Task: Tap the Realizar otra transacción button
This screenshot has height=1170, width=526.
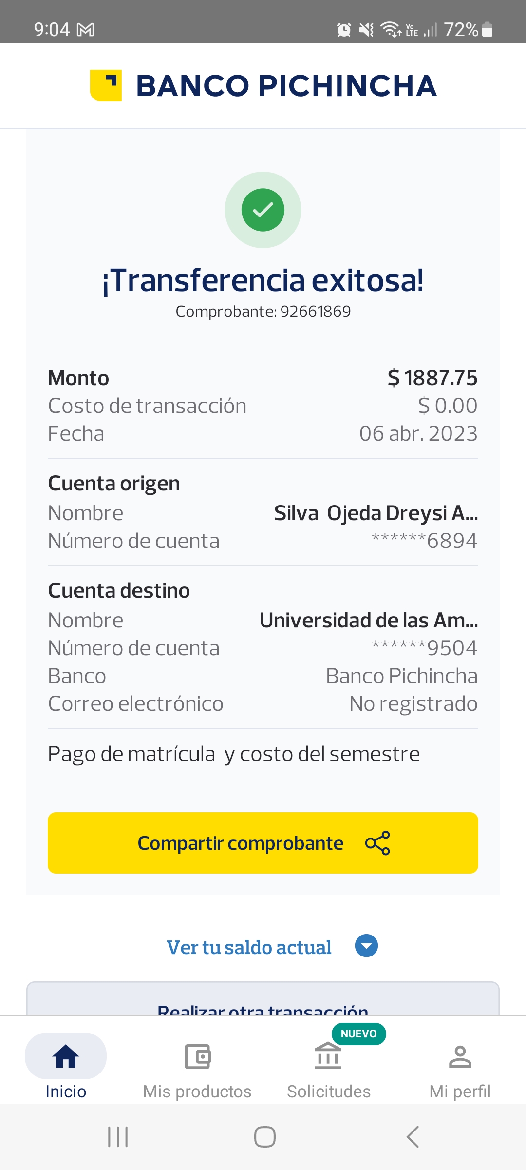Action: tap(263, 1006)
